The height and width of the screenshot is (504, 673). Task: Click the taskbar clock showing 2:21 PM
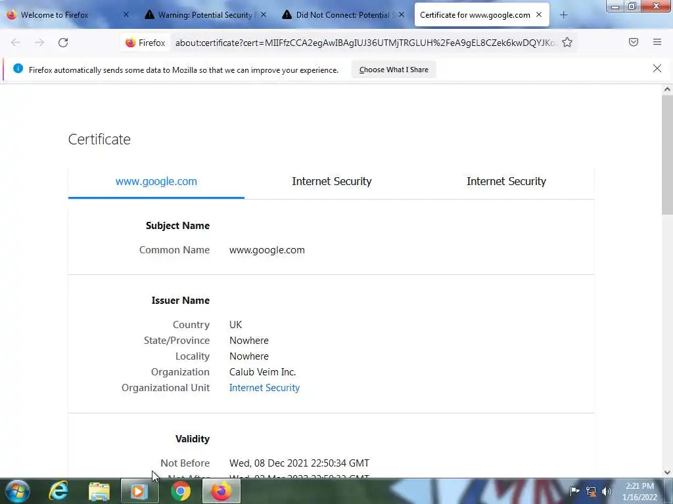tap(640, 492)
